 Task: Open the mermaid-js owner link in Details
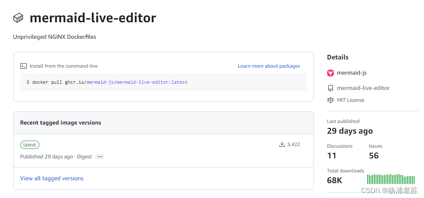click(x=352, y=73)
